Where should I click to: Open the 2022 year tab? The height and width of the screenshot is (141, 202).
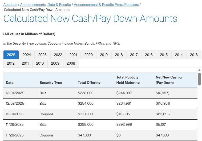point(58,55)
